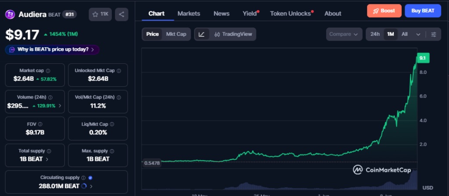
Task: Expand Total supply 1B BEAT arrow
Action: point(47,159)
